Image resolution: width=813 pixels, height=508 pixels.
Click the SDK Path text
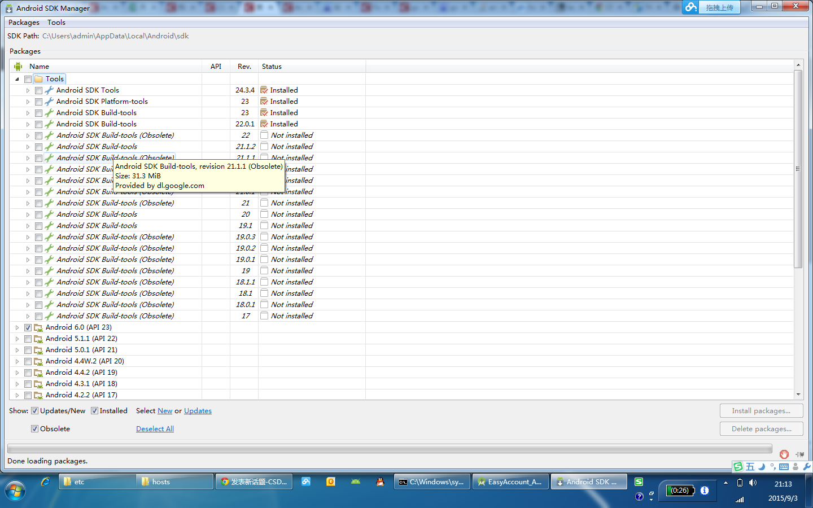coord(115,36)
